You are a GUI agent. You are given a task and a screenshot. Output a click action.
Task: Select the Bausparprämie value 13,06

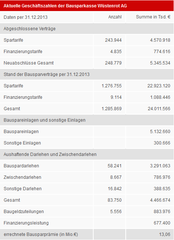(164, 234)
